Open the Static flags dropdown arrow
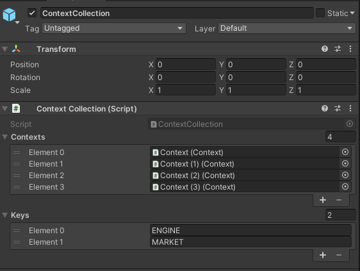 point(352,13)
